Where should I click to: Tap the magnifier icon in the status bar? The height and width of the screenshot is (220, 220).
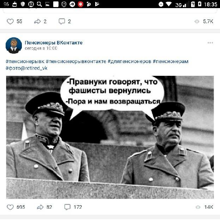coord(39,4)
